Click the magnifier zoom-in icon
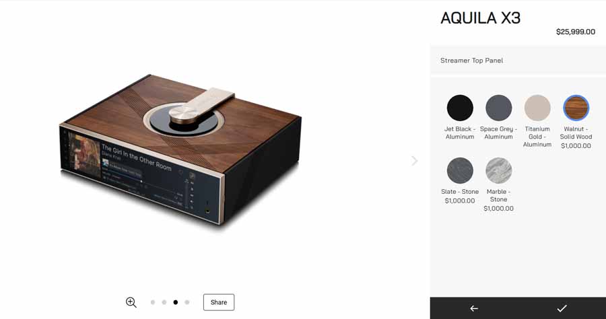 click(x=131, y=302)
